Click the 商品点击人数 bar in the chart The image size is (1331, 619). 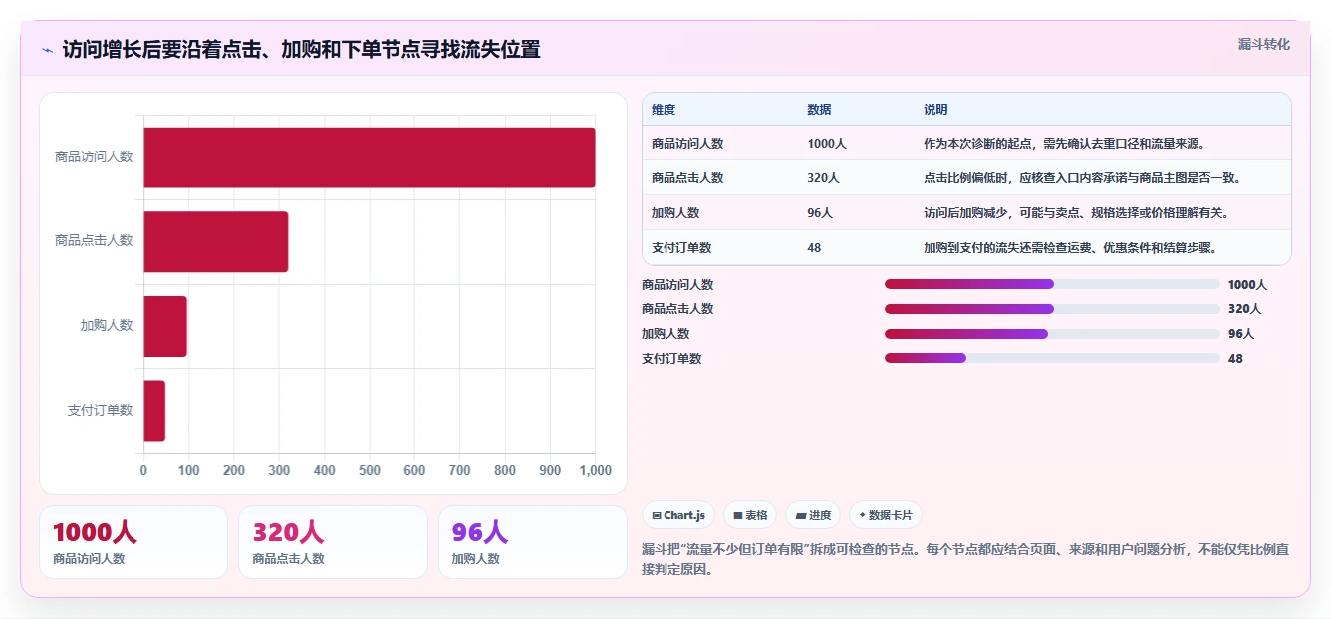click(x=216, y=241)
